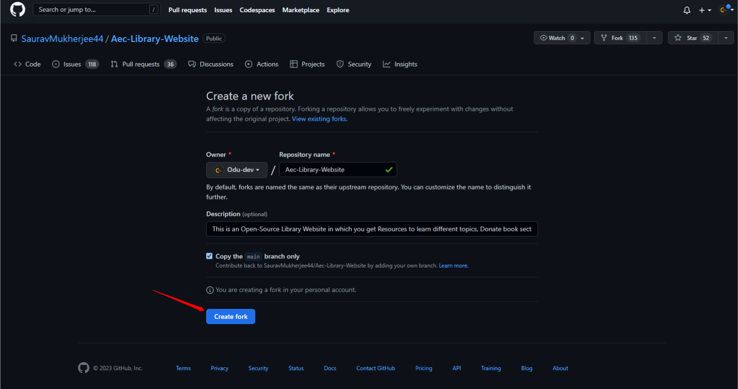The width and height of the screenshot is (738, 389).
Task: Open the user avatar menu
Action: click(x=726, y=9)
